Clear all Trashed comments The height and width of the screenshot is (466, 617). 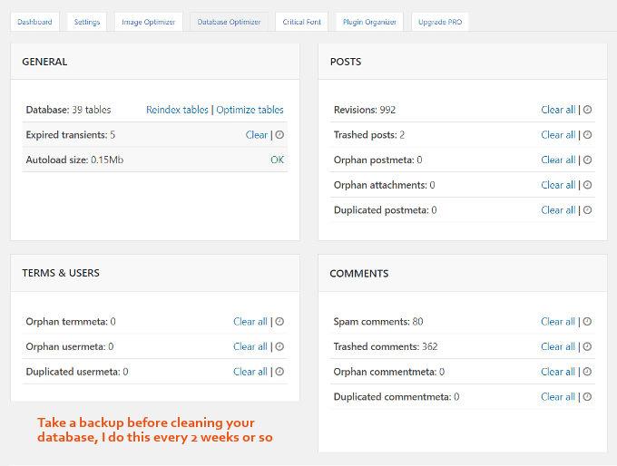tap(558, 346)
